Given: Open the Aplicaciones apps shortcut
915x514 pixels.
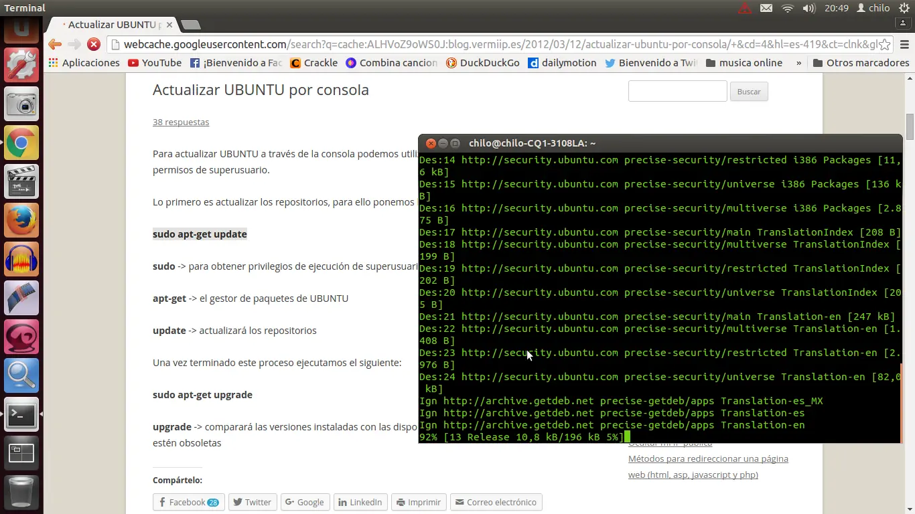Looking at the screenshot, I should 84,63.
